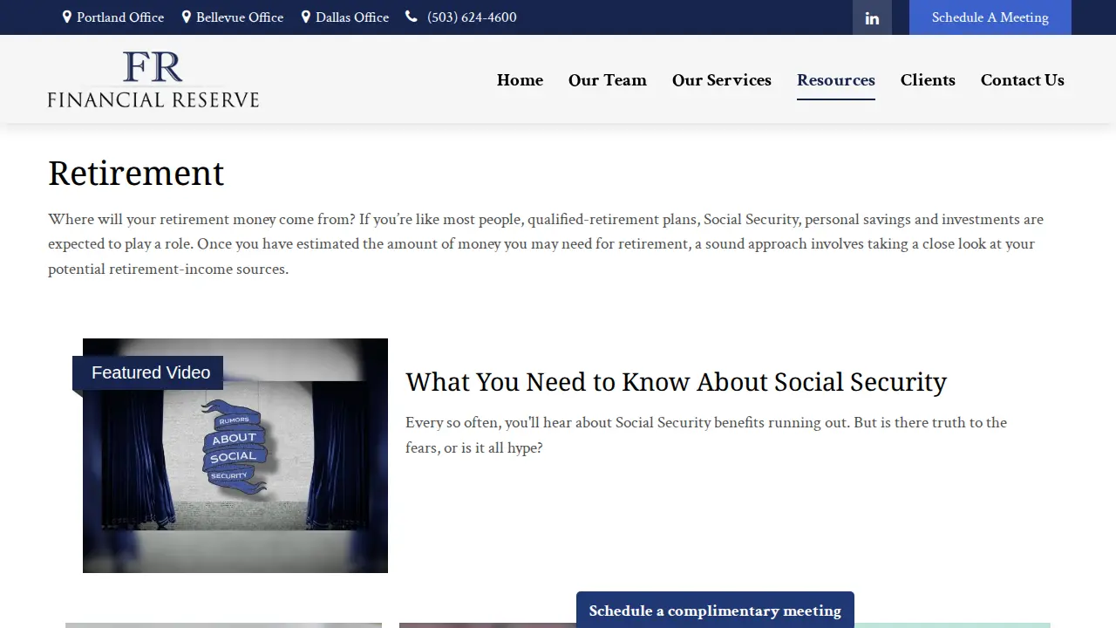Image resolution: width=1116 pixels, height=628 pixels.
Task: Open the Bellevue Office link
Action: tap(240, 17)
